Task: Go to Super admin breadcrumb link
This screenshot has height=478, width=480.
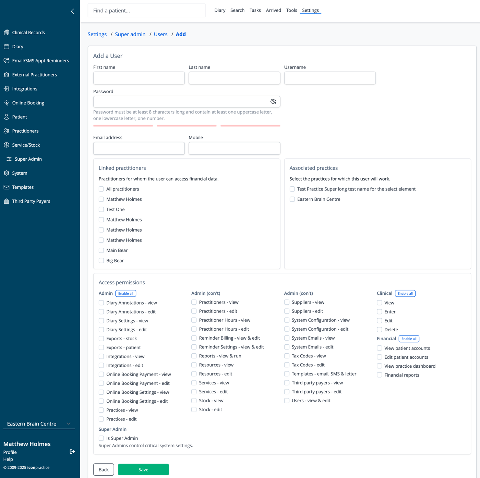Action: click(x=130, y=34)
